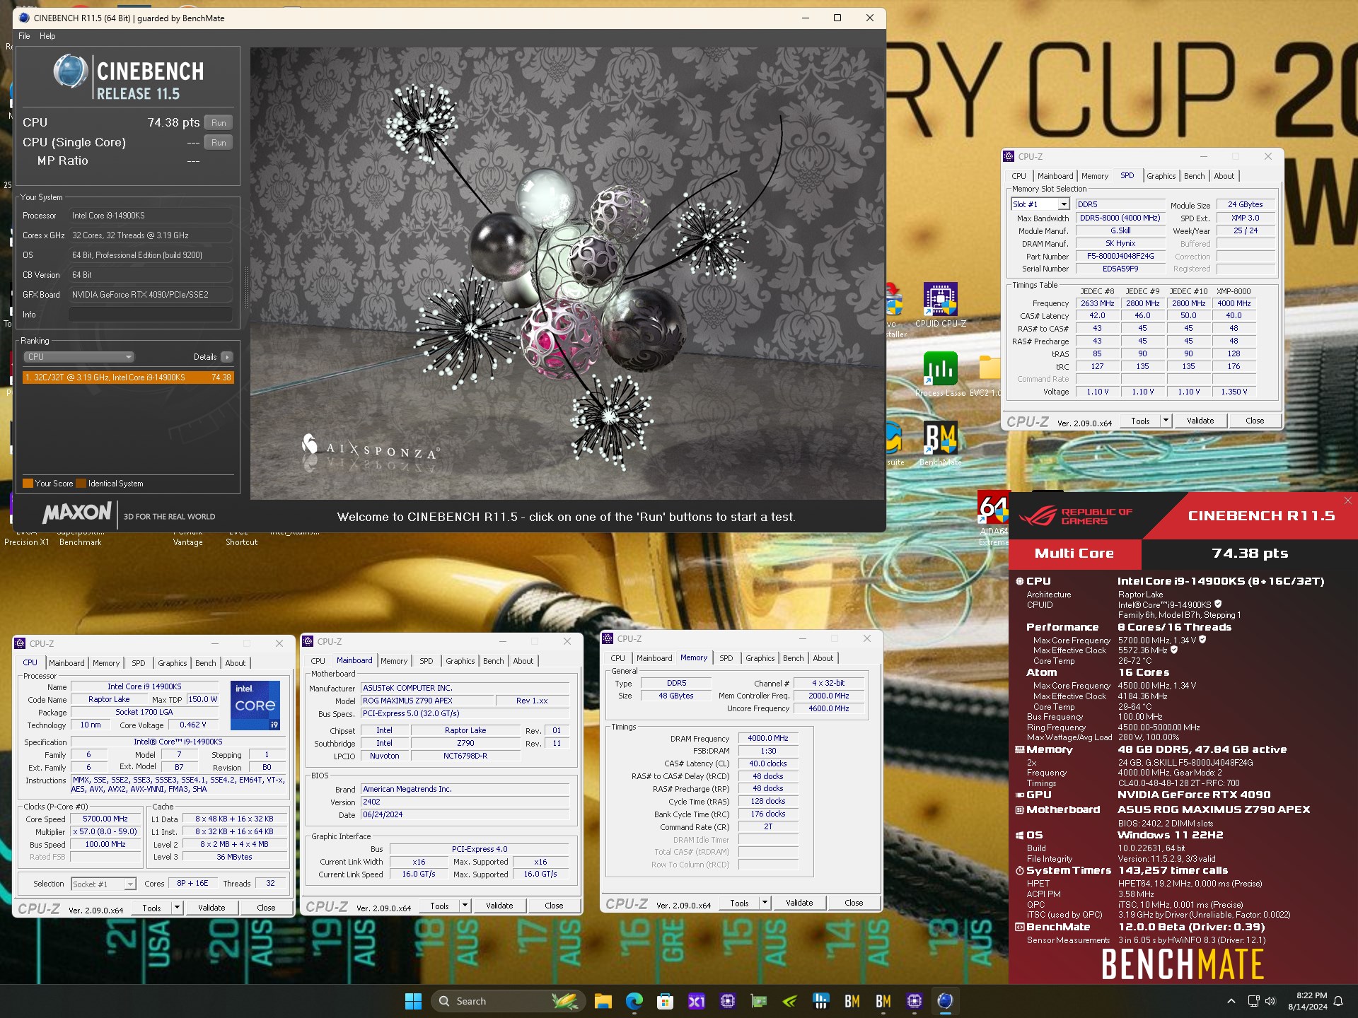Run the CPU (Single Core) test
Image resolution: width=1358 pixels, height=1018 pixels.
click(x=219, y=143)
